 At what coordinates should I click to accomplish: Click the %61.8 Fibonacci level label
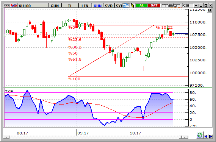(75, 59)
